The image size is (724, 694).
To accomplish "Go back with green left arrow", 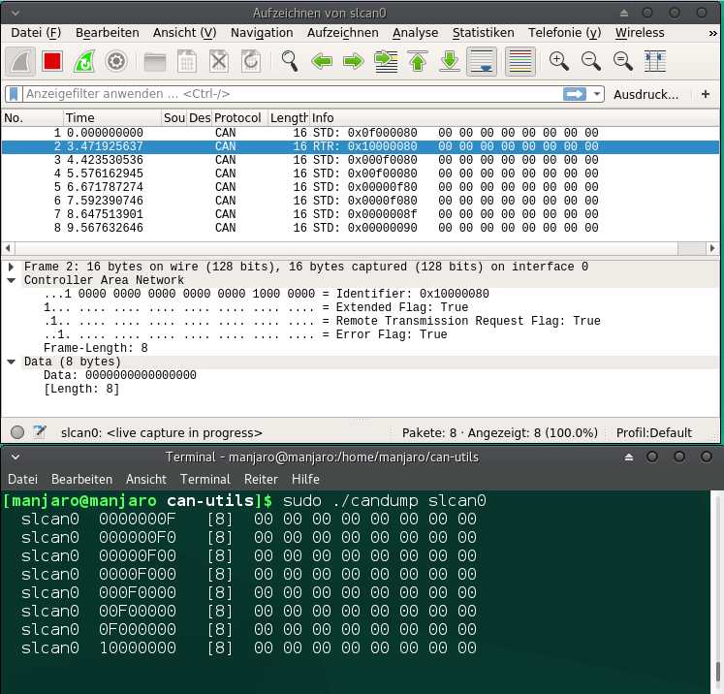I will pyautogui.click(x=322, y=61).
